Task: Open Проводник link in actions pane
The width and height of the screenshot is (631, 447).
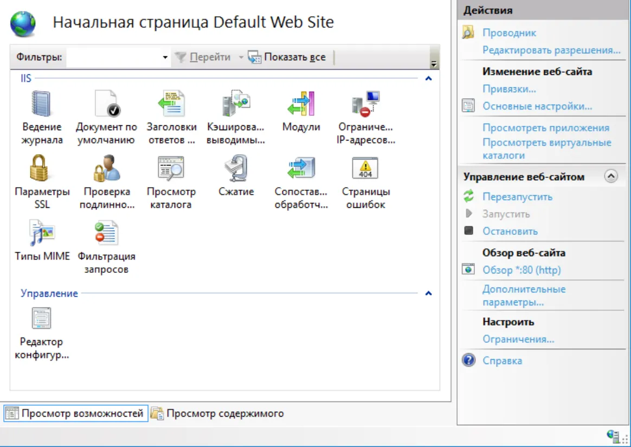Action: pos(509,33)
